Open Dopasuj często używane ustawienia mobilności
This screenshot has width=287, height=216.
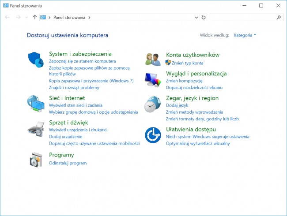point(94,143)
